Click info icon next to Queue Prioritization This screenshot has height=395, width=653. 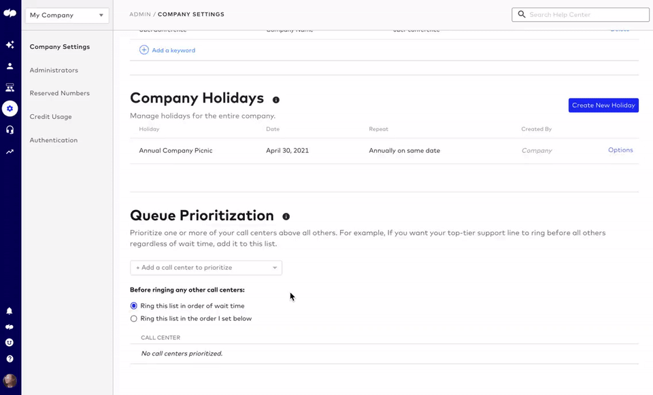pyautogui.click(x=286, y=216)
